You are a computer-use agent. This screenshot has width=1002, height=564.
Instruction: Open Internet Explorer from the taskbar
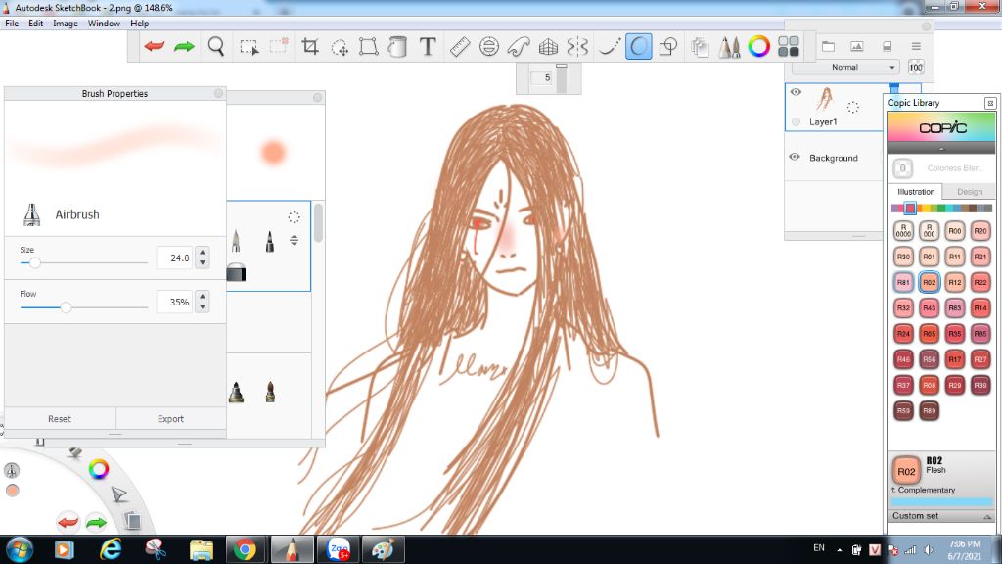pos(111,549)
